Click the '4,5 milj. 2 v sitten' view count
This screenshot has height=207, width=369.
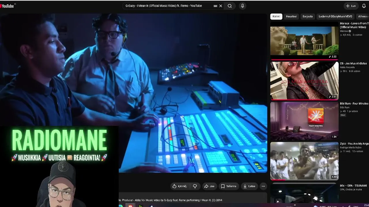pos(351,35)
